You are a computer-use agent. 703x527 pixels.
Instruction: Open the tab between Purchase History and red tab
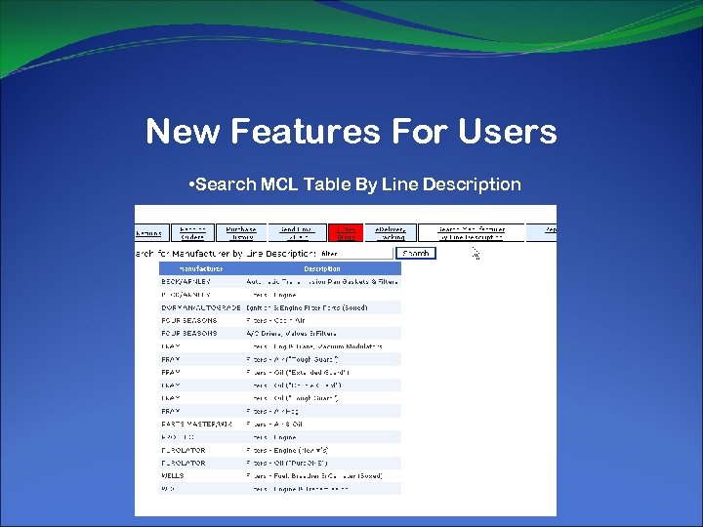tap(297, 233)
